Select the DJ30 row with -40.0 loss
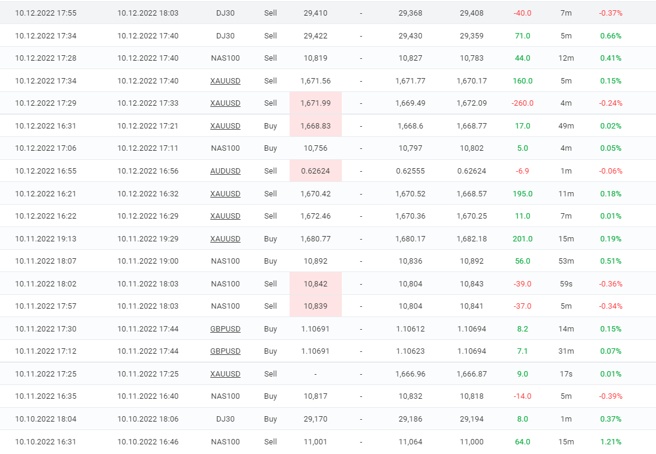656x454 pixels. tap(328, 13)
